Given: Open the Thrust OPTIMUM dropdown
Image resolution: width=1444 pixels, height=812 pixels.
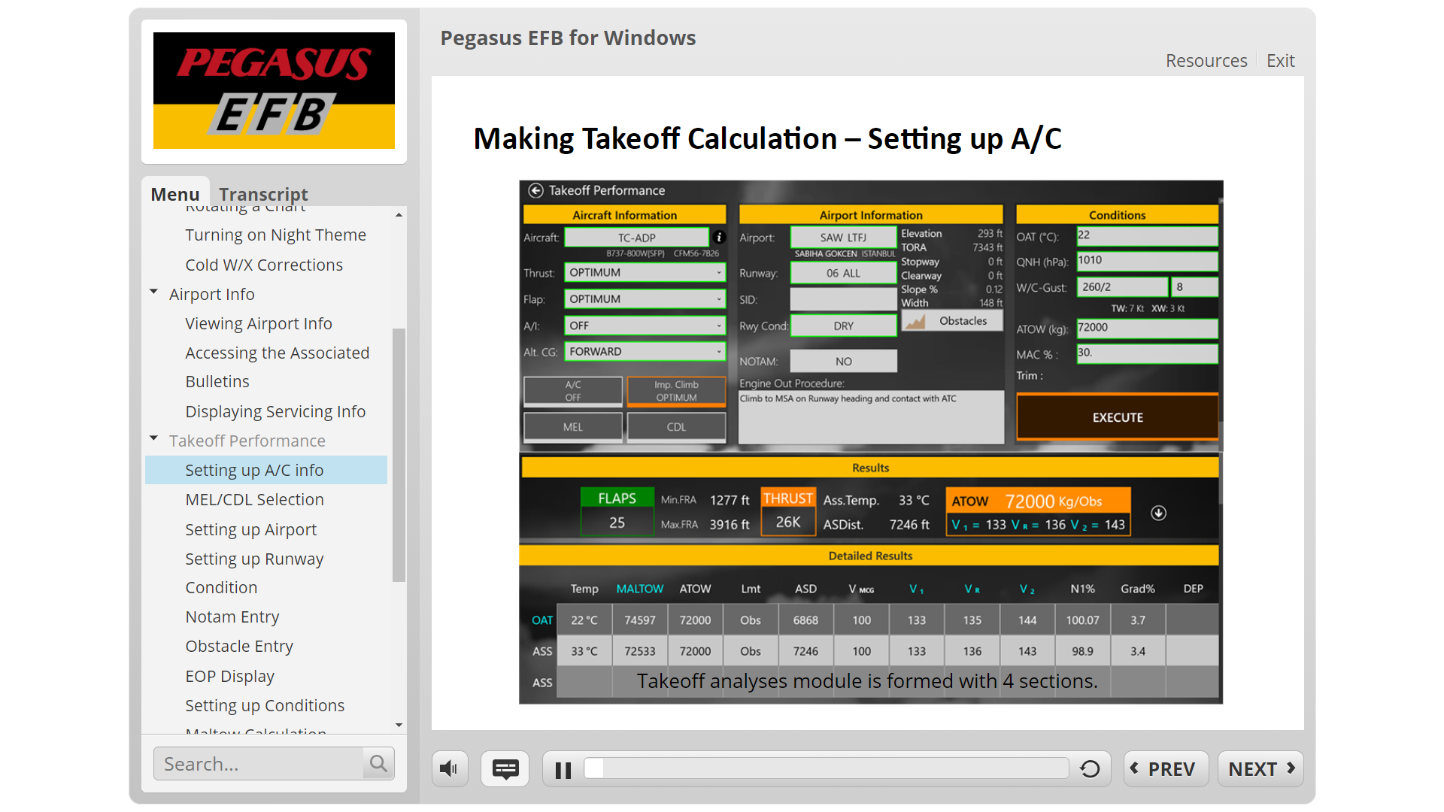Looking at the screenshot, I should pos(645,272).
